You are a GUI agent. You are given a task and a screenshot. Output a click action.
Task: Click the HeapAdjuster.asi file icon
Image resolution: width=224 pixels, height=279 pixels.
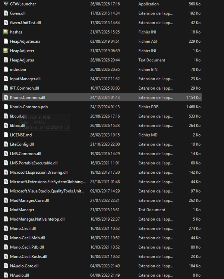6,41
